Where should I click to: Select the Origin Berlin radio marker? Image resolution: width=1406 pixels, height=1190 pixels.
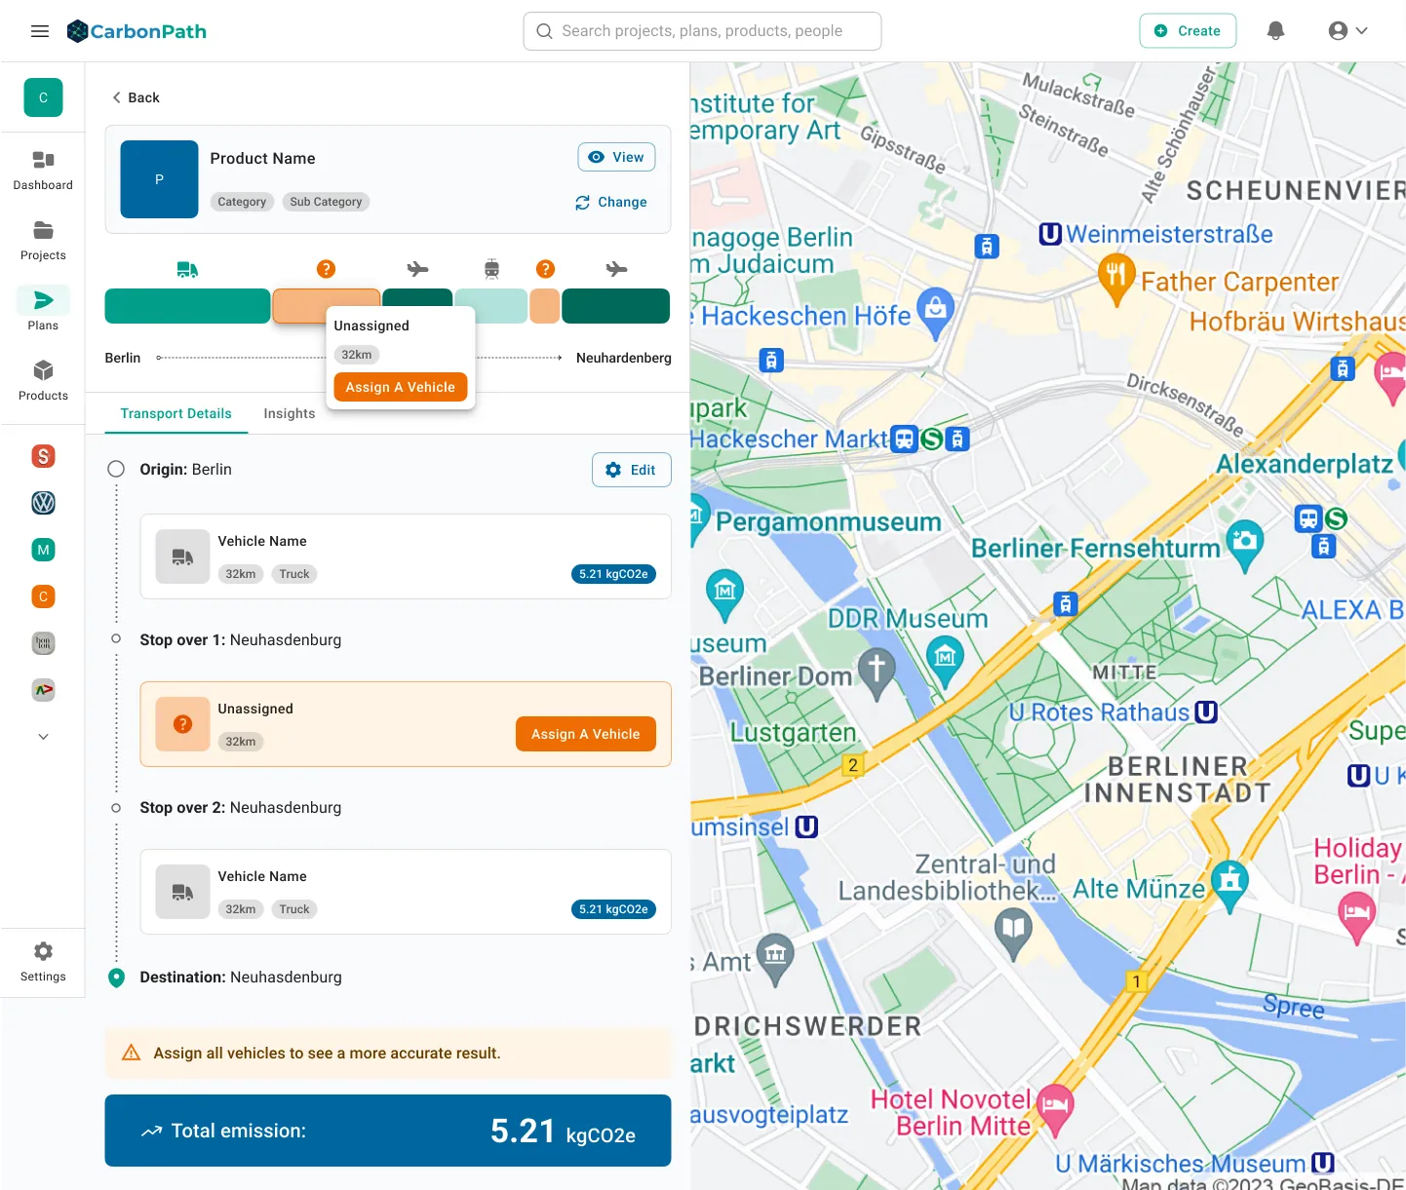click(x=116, y=469)
